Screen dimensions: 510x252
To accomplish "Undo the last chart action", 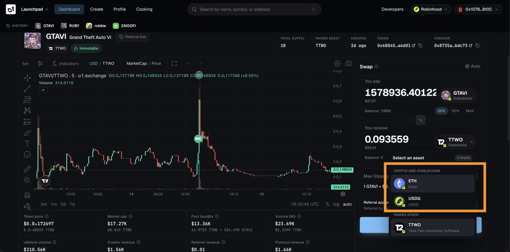I will [188, 63].
